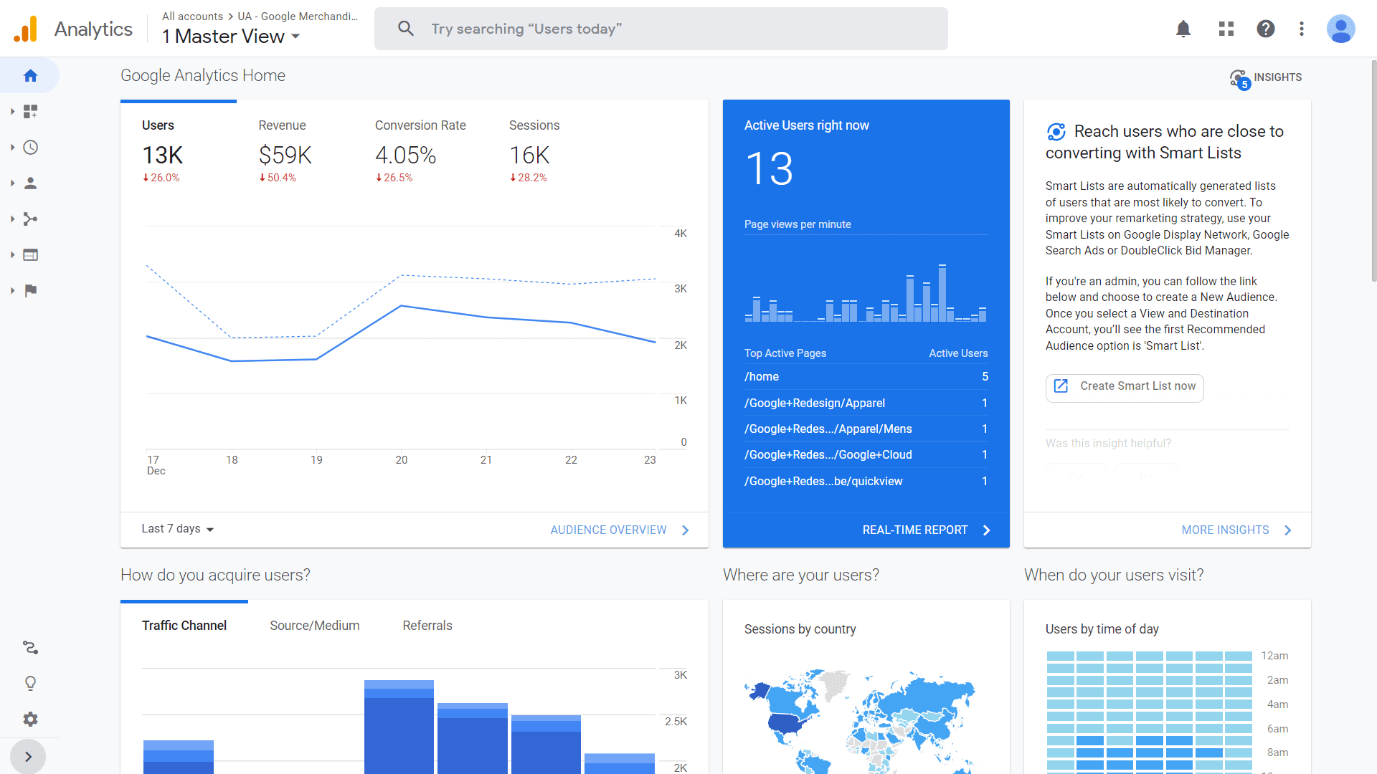The image size is (1377, 774).
Task: Open the Acquisition tools icon
Action: (30, 219)
